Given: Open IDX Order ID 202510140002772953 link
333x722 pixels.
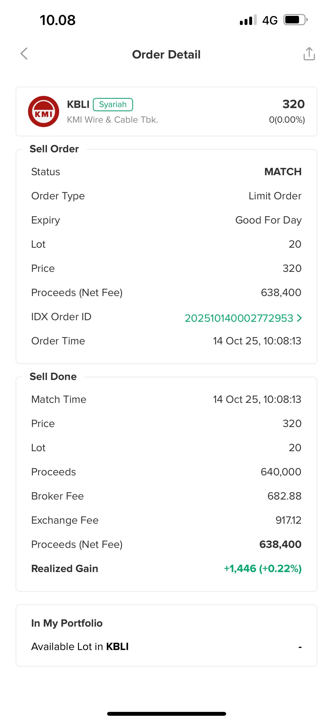Looking at the screenshot, I should pos(239,318).
